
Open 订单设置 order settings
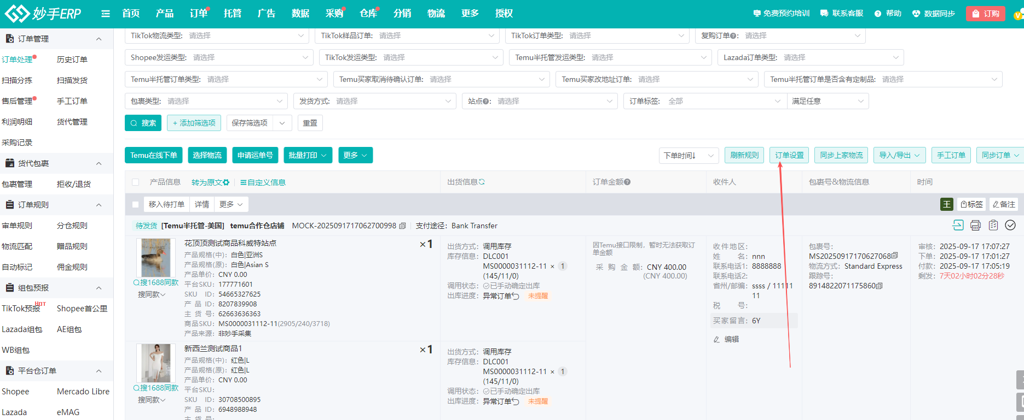(789, 155)
